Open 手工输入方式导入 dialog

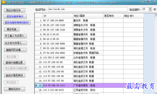[x=15, y=36]
